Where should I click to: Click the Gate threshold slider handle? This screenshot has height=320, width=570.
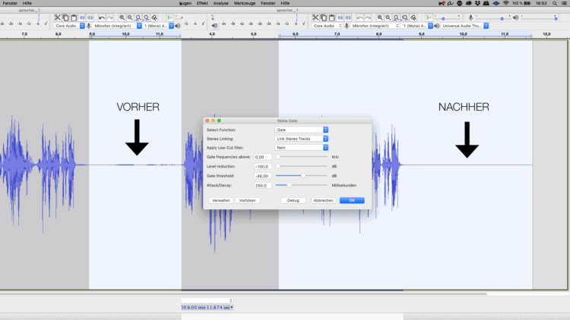[x=303, y=175]
